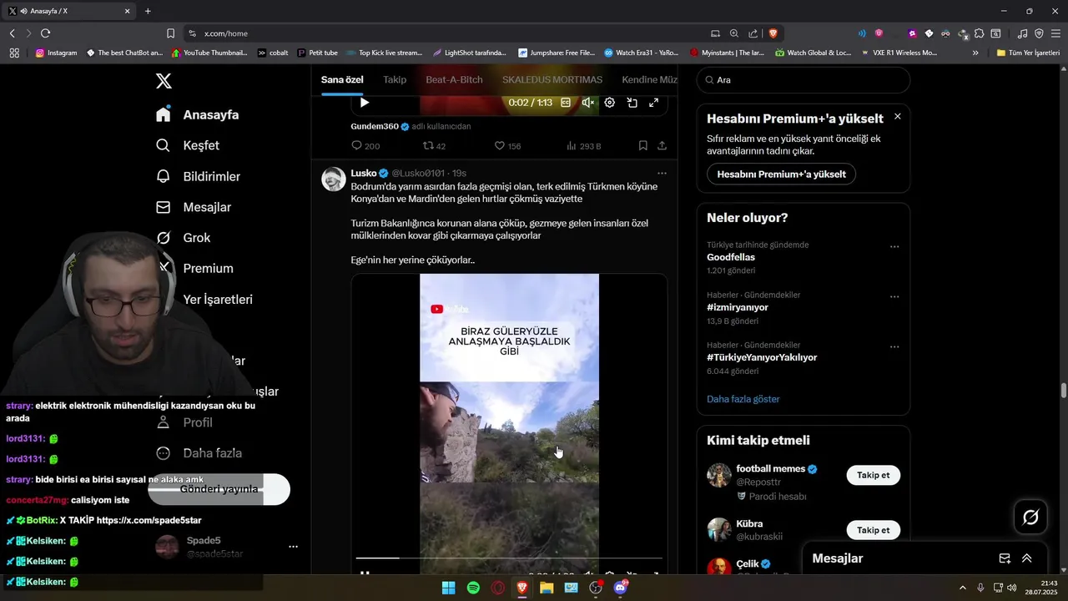Play the Gundem360 video
The width and height of the screenshot is (1068, 601).
coord(364,103)
